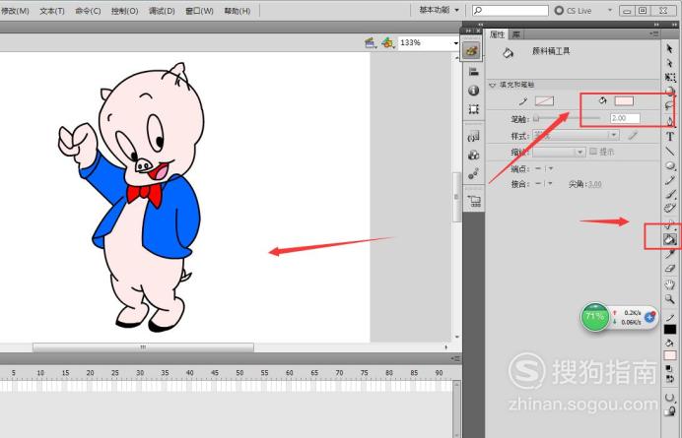Image resolution: width=682 pixels, height=438 pixels.
Task: Open the Info panel icon
Action: click(473, 91)
